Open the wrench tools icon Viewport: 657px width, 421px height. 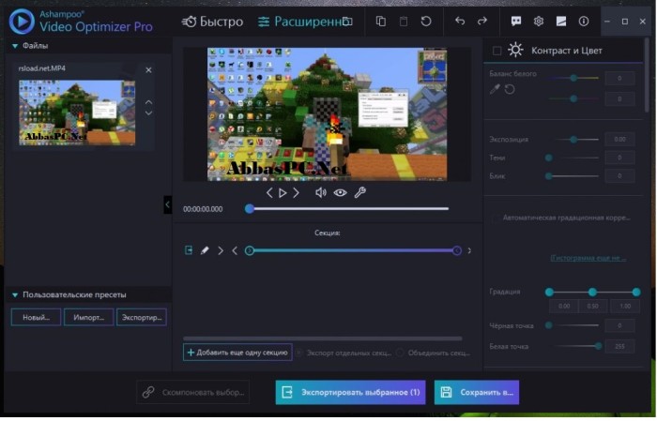point(359,192)
